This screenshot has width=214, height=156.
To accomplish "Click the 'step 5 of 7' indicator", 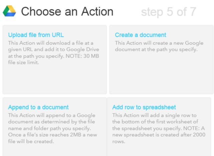I will pos(169,12).
